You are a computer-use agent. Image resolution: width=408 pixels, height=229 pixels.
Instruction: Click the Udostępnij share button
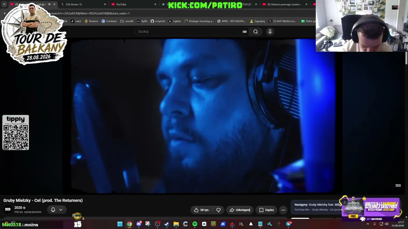[240, 210]
